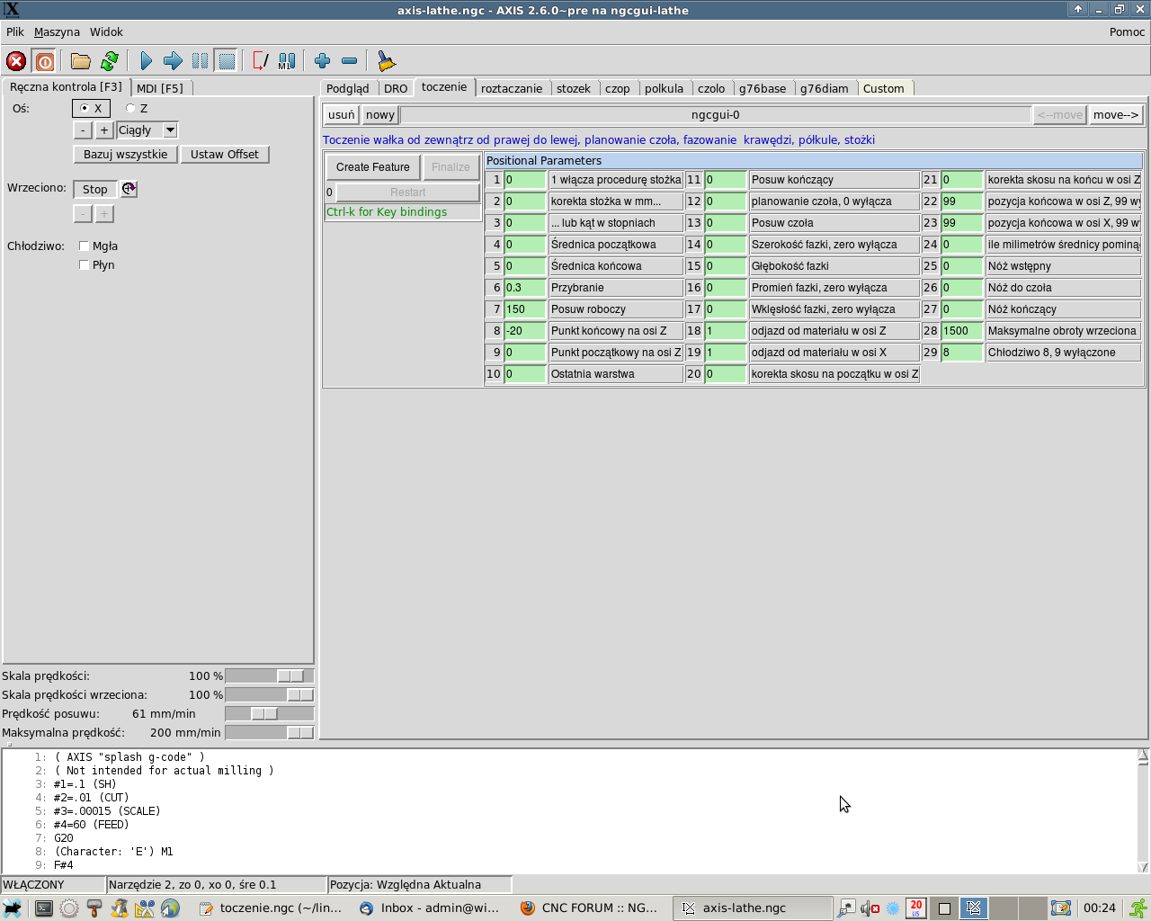The image size is (1151, 921).
Task: Switch to the DRO tab
Action: [x=396, y=88]
